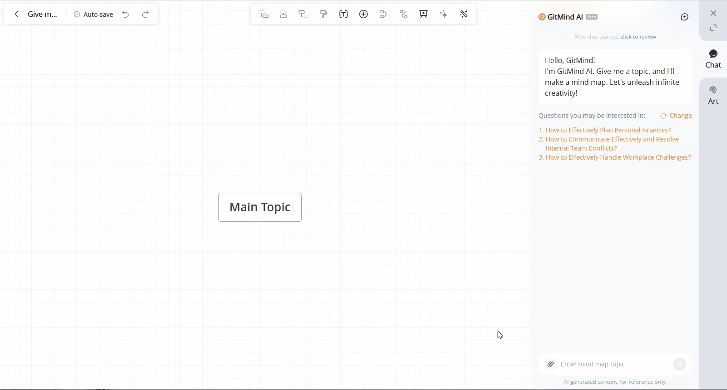727x390 pixels.
Task: Attach a file with the paperclip icon
Action: point(551,364)
